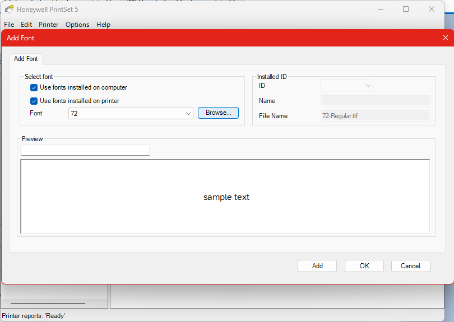
Task: Select the Add Font tab
Action: tap(26, 59)
